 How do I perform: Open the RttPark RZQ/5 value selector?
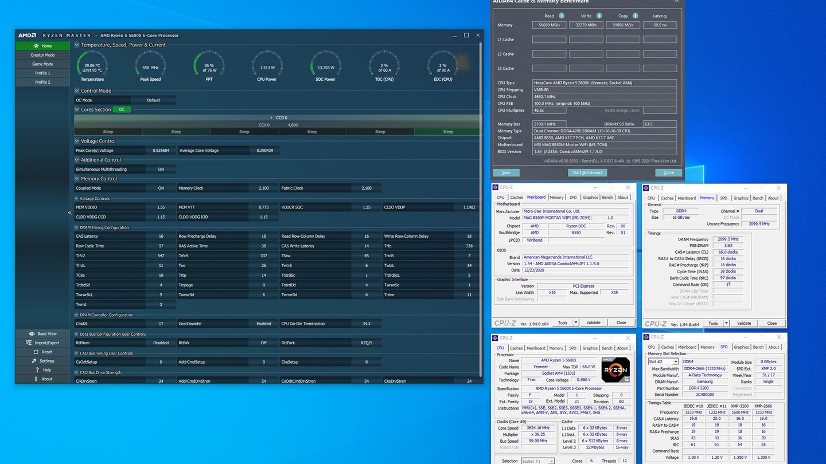tap(367, 343)
